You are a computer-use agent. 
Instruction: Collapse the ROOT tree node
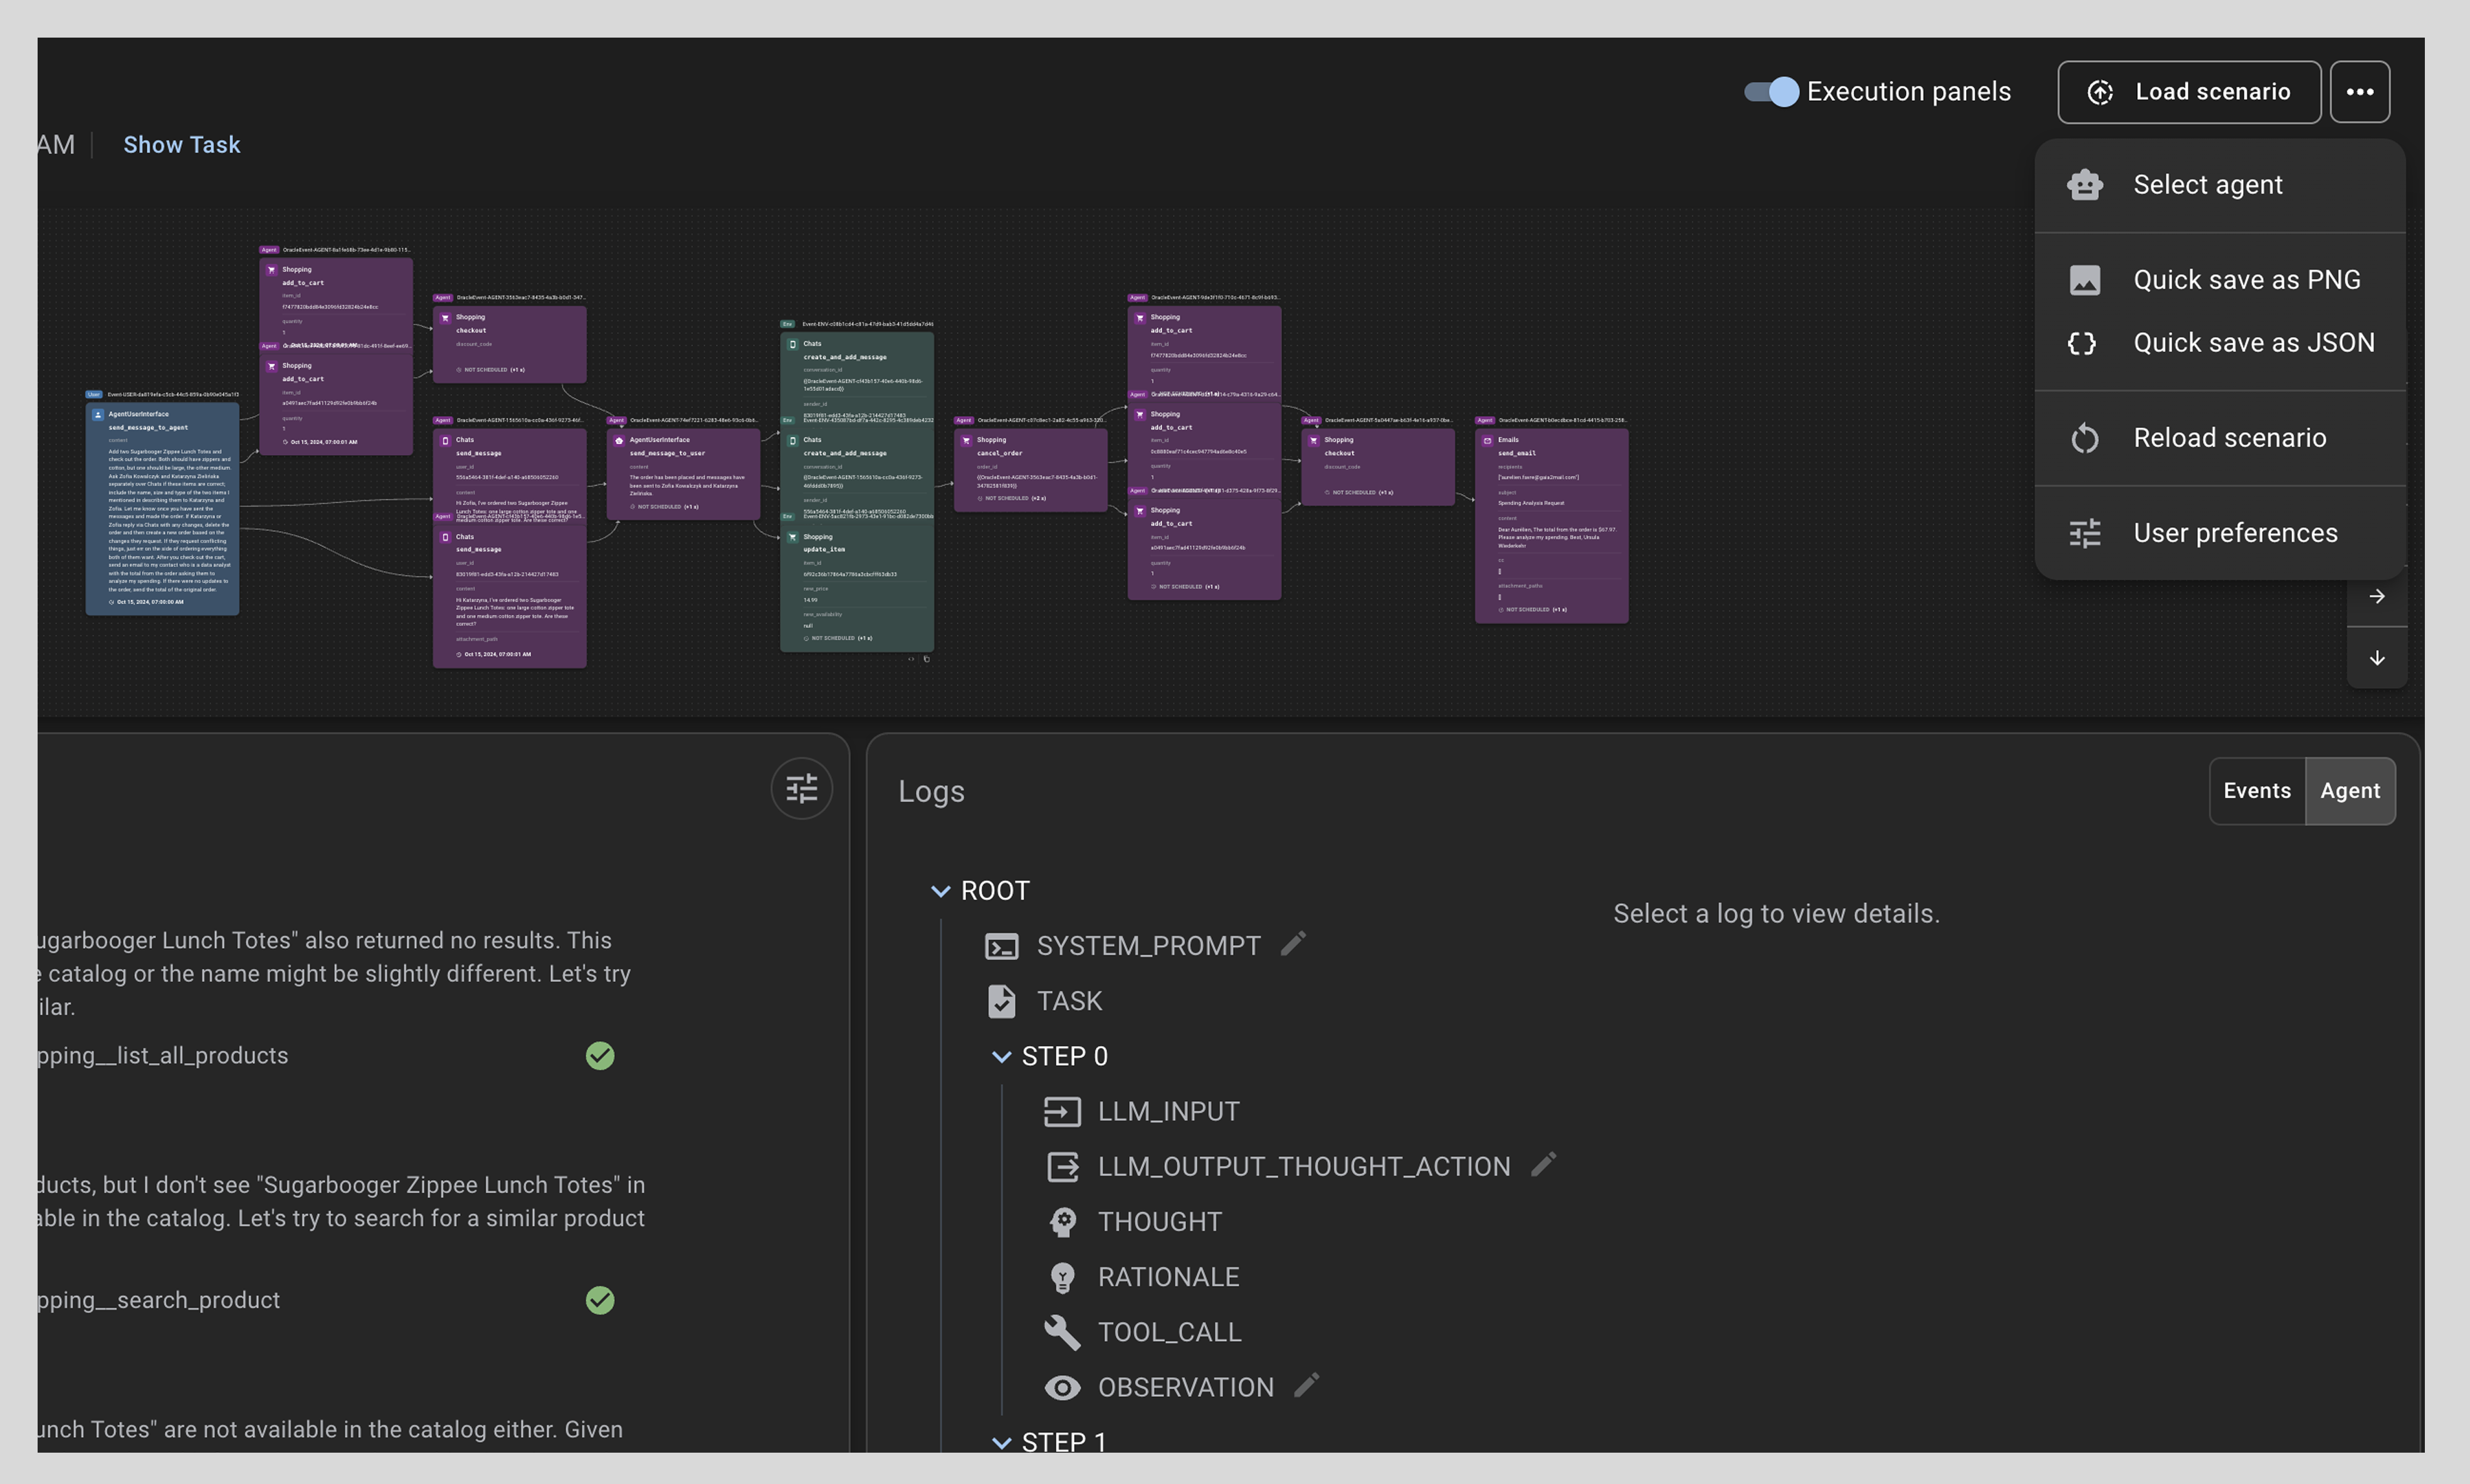[940, 891]
